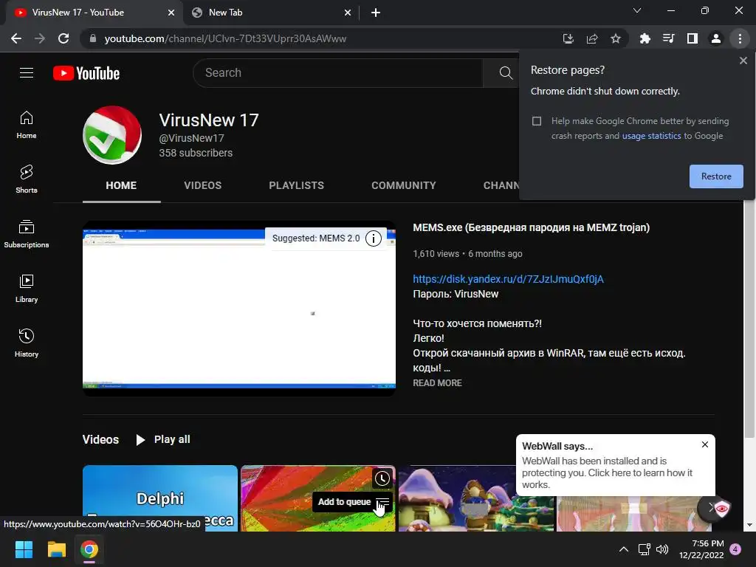Expand description with READ MORE
The image size is (756, 567).
437,383
